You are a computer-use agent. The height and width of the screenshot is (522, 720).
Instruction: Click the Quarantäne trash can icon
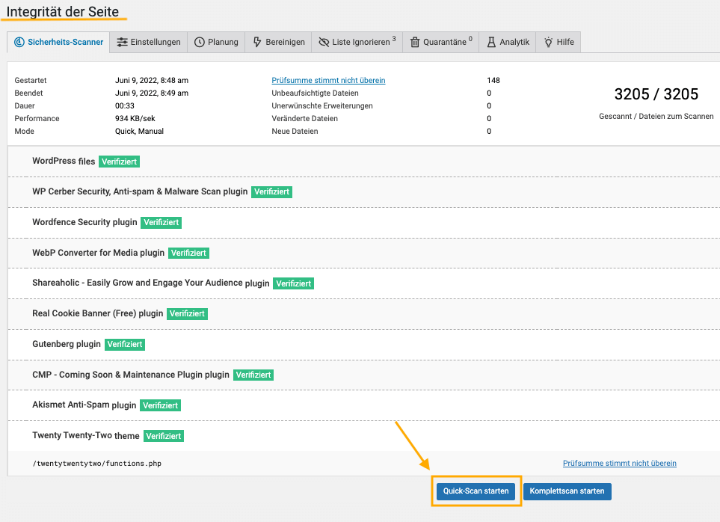(x=415, y=42)
